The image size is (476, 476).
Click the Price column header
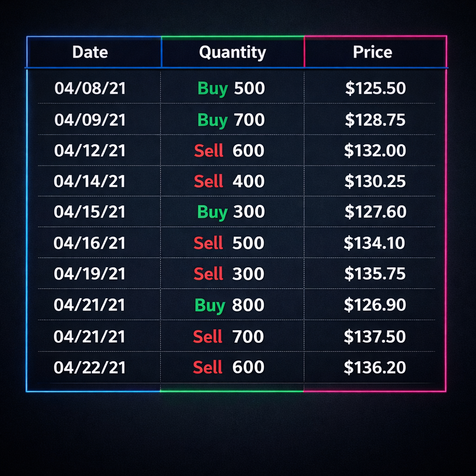point(372,52)
